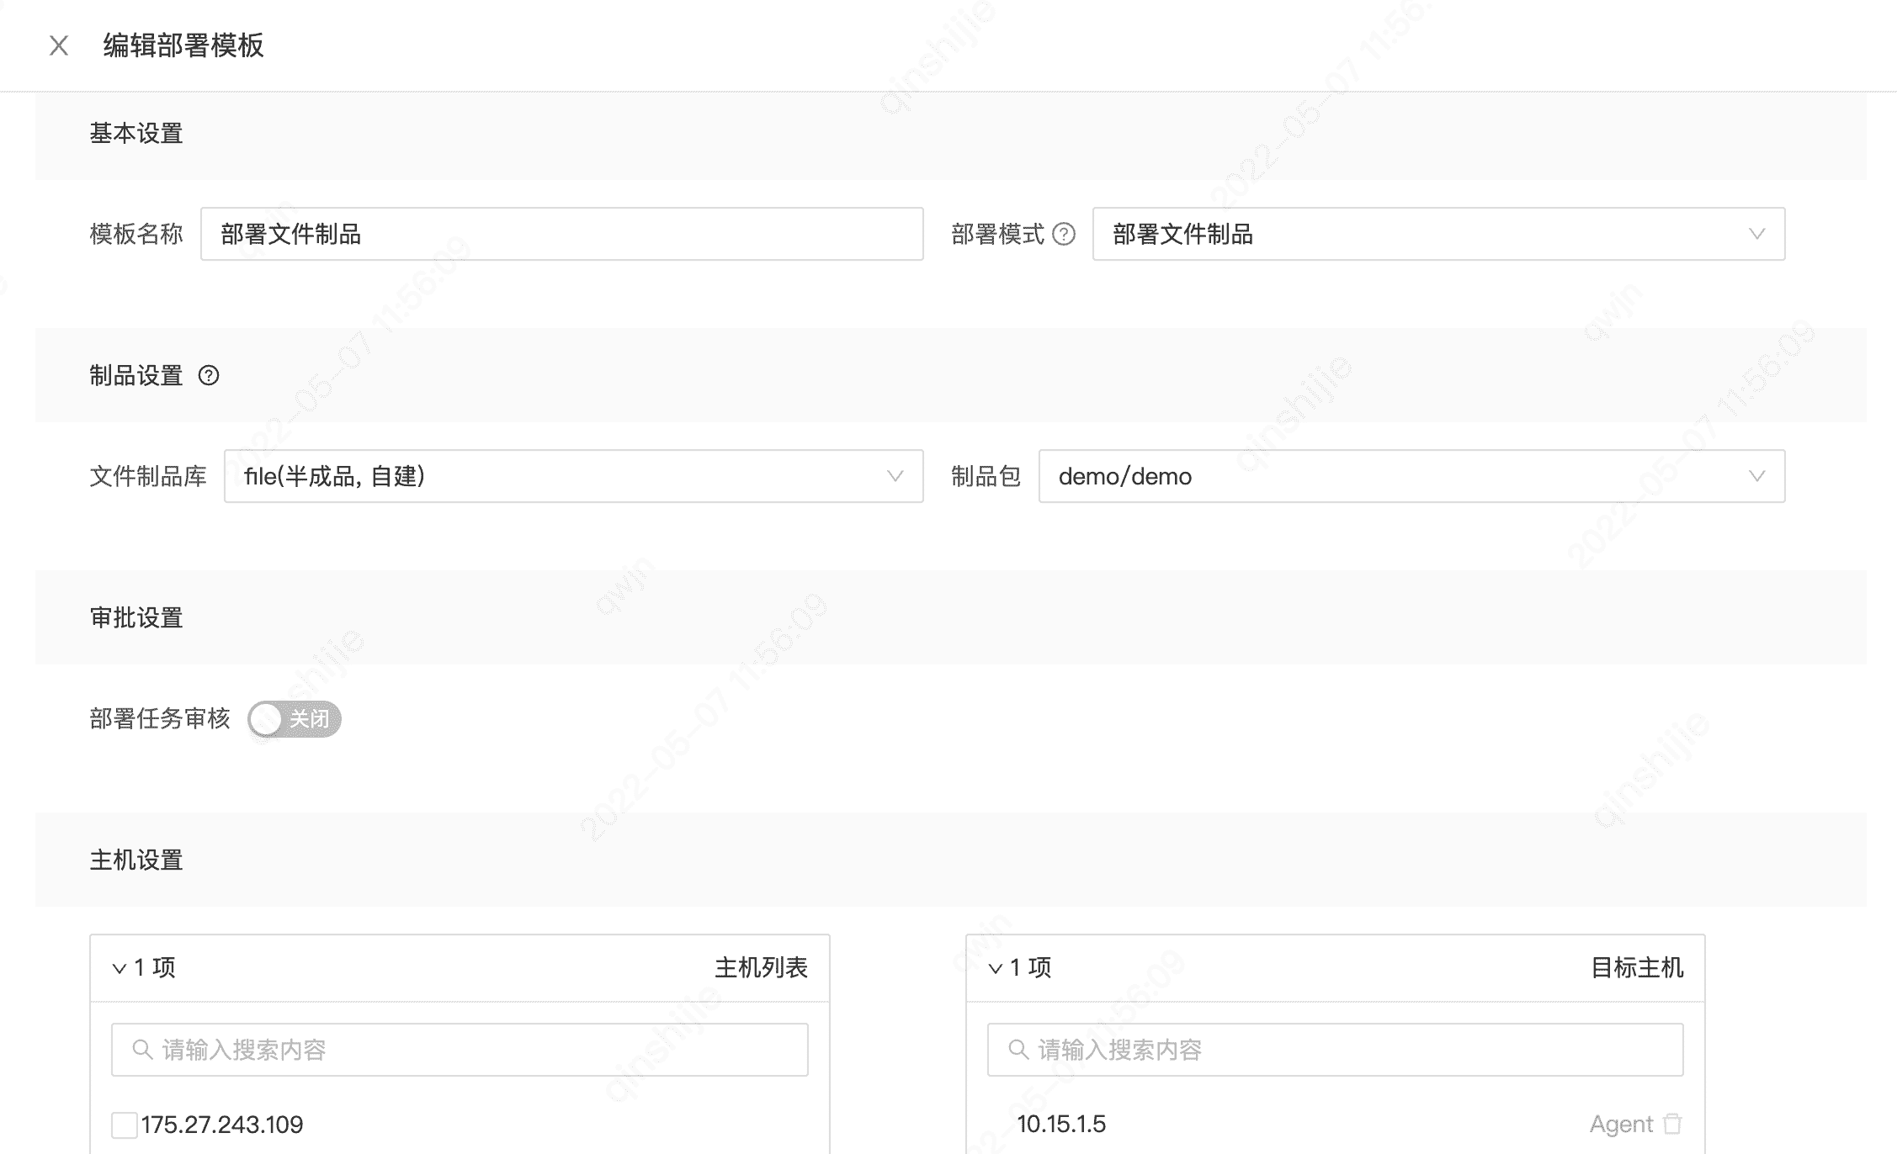Viewport: 1897px width, 1154px height.
Task: Open the 文件制品库 dropdown
Action: tap(895, 476)
